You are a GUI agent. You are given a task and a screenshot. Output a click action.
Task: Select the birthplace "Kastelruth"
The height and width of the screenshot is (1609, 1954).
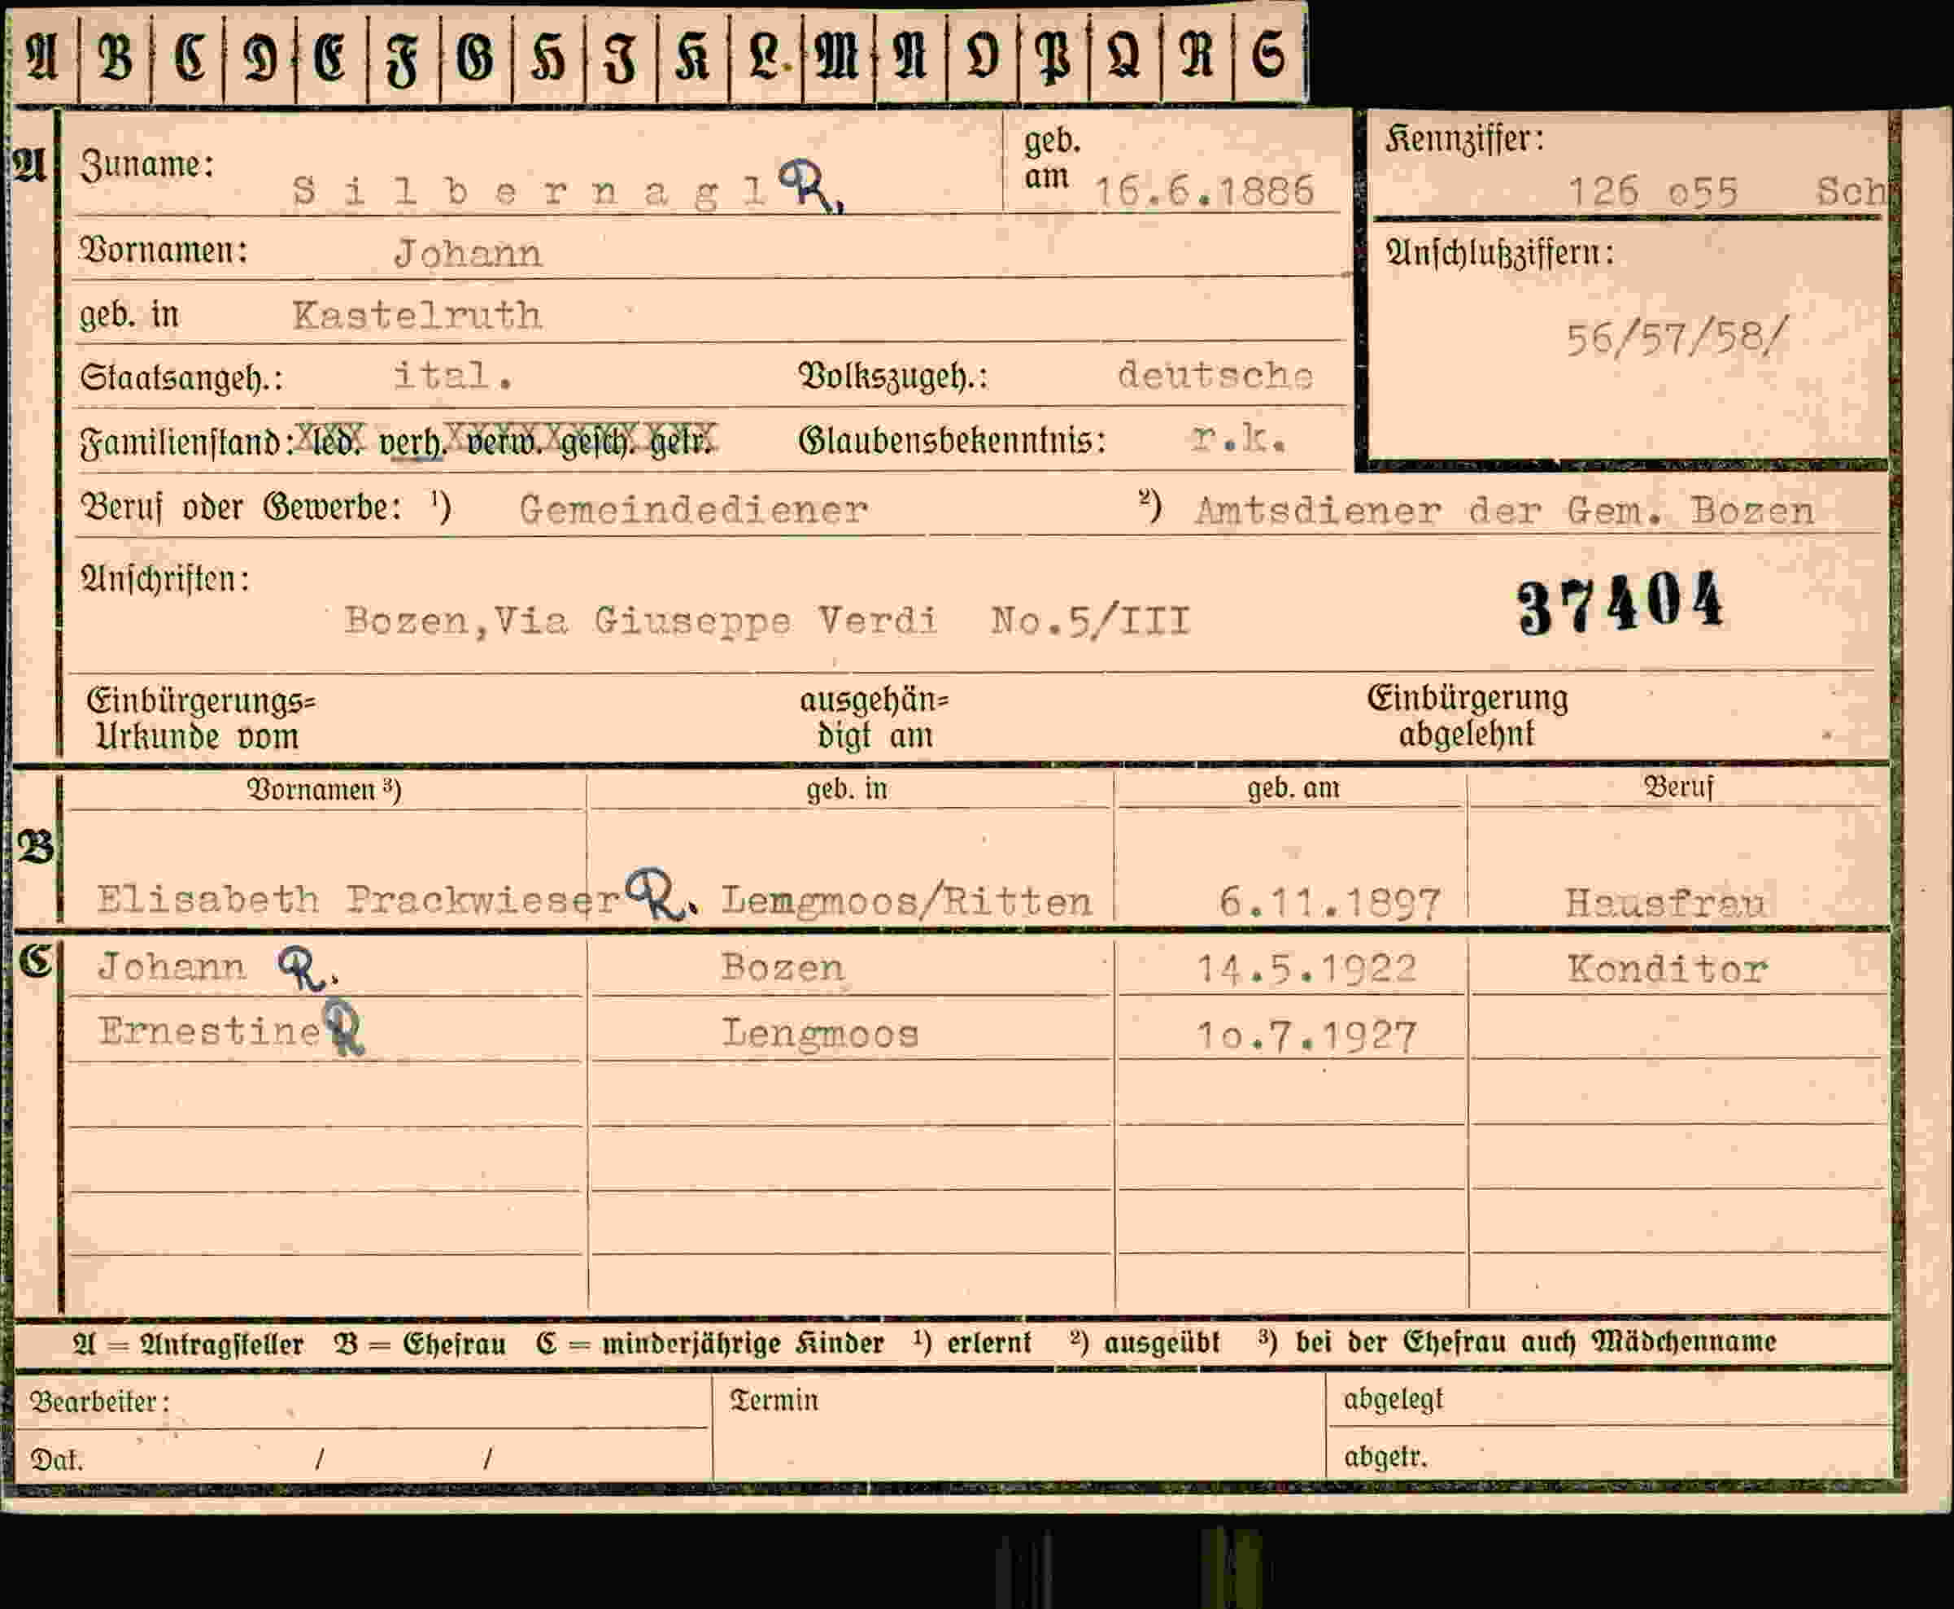click(x=417, y=316)
